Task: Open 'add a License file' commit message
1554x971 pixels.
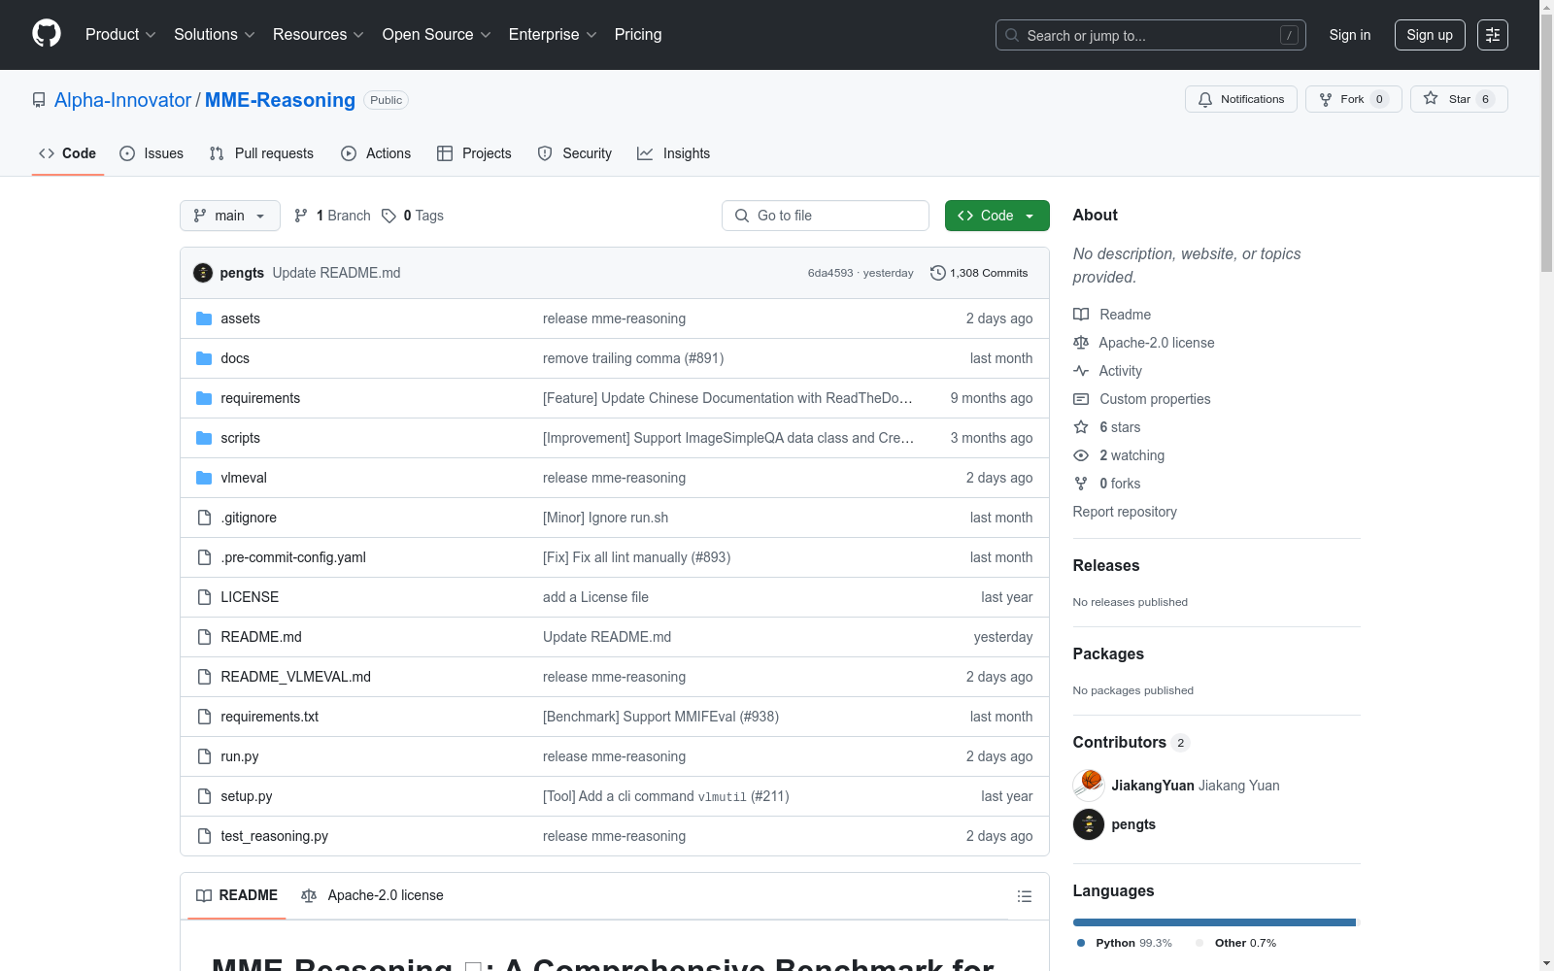Action: point(595,597)
